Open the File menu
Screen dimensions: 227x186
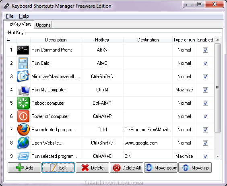(x=10, y=16)
